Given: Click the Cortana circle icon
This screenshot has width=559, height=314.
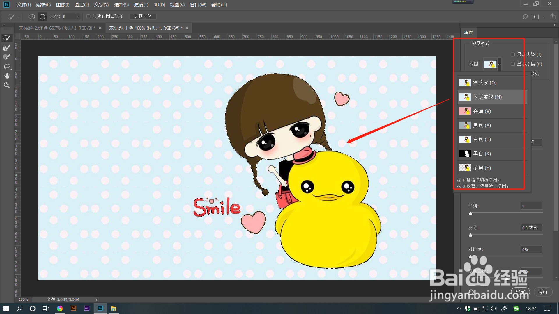Looking at the screenshot, I should click(x=33, y=308).
